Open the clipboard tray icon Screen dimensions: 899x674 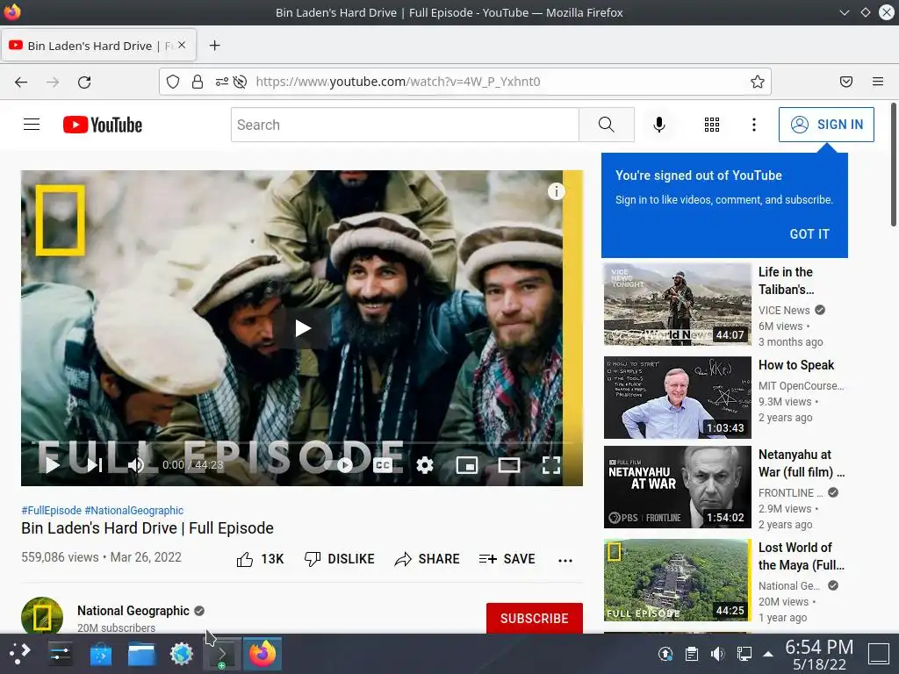pyautogui.click(x=692, y=653)
